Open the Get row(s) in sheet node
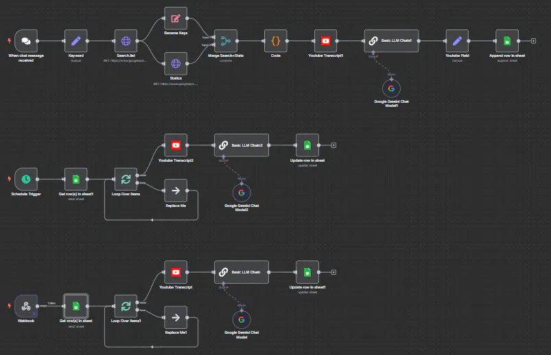The height and width of the screenshot is (355, 551). [x=76, y=306]
